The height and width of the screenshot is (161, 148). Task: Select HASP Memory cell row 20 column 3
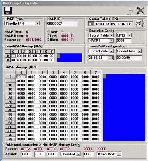53,93
